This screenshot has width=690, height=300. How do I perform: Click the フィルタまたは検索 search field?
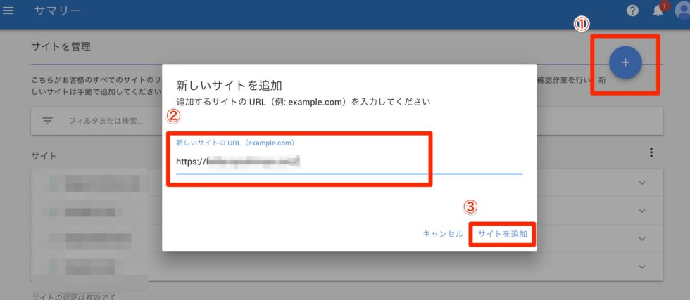coord(106,121)
